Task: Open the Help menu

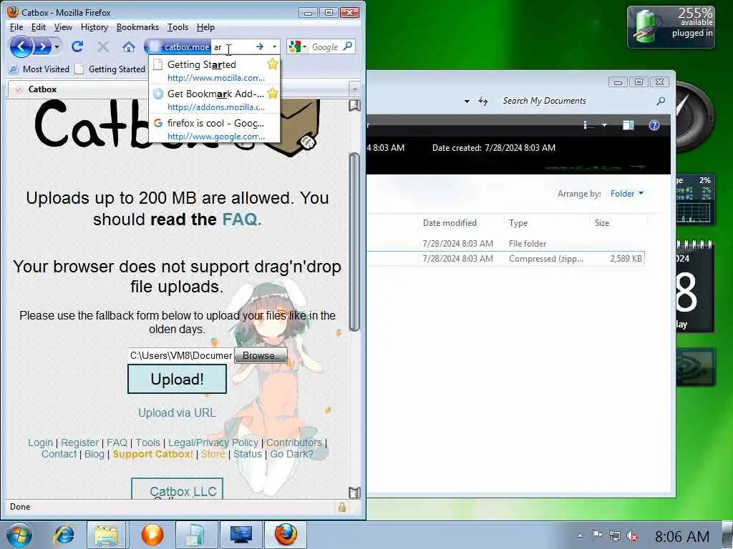Action: 205,27
